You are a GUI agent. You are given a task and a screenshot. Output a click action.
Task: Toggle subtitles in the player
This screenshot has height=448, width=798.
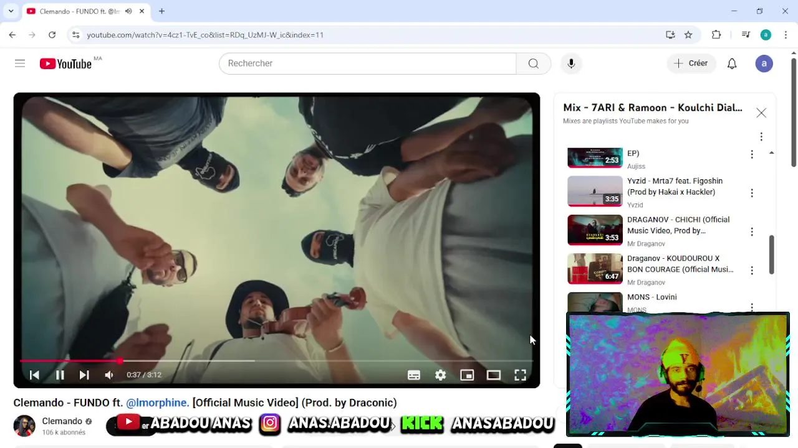tap(414, 375)
